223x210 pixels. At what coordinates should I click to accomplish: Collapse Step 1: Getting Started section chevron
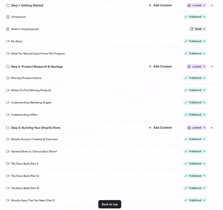pos(211,6)
